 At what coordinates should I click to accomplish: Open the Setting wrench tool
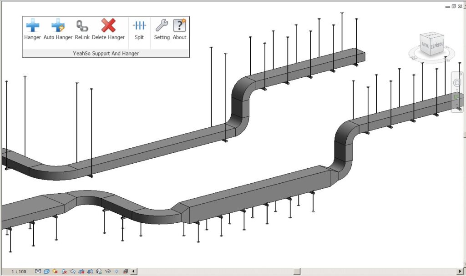[162, 30]
